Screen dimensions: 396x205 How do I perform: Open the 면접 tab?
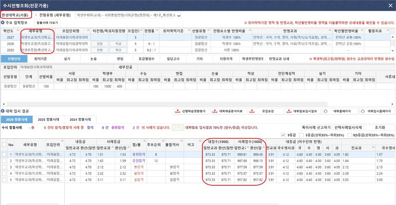pyautogui.click(x=120, y=59)
